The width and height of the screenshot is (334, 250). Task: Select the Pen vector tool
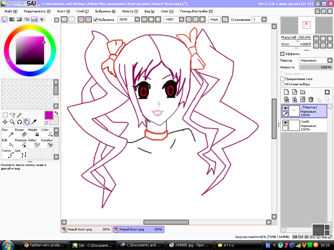pos(8,132)
